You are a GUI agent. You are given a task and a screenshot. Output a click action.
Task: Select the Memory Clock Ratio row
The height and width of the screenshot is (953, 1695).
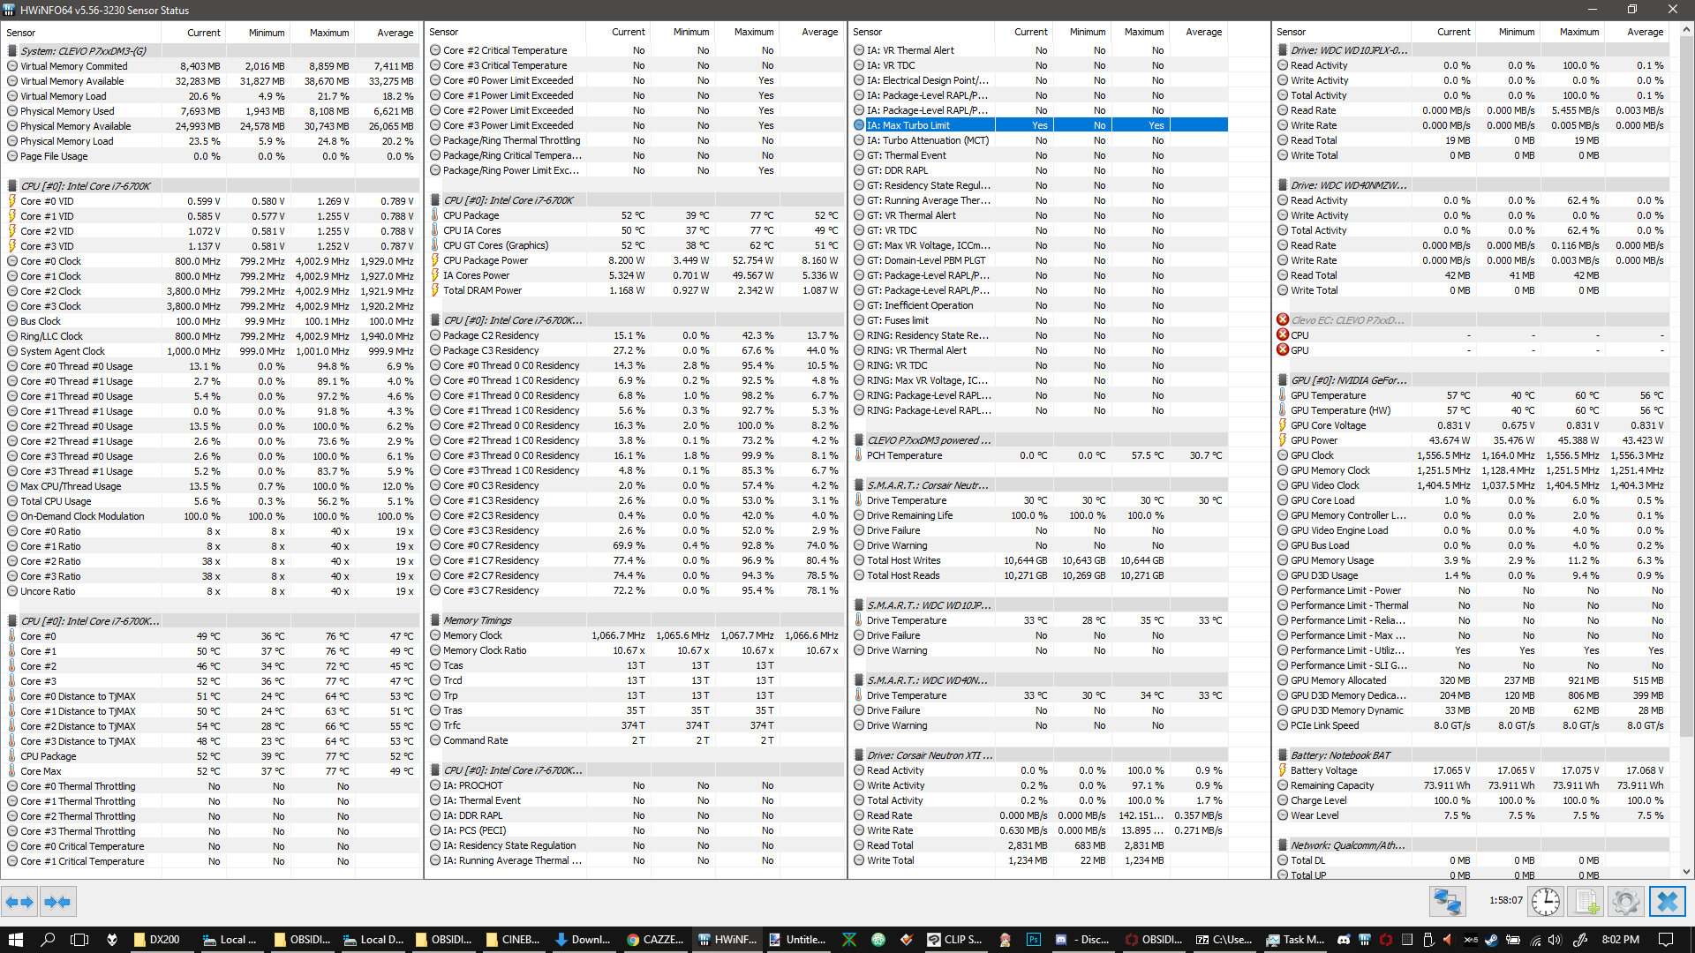point(635,650)
